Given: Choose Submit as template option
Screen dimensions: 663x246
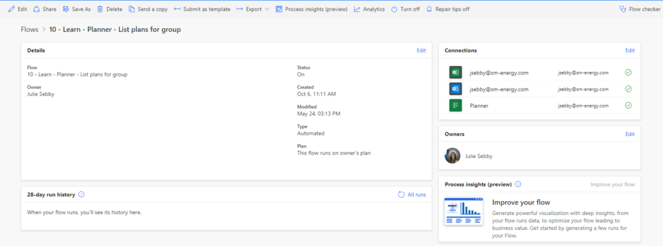Looking at the screenshot, I should coord(202,9).
